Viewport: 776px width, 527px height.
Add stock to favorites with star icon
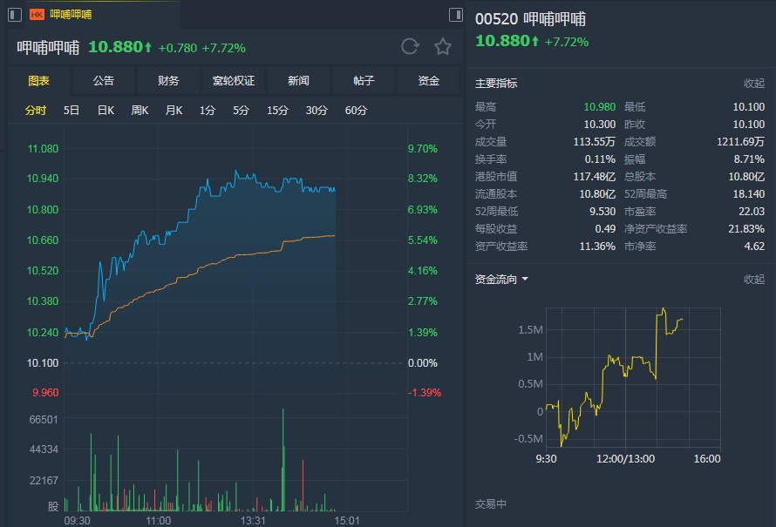(443, 47)
